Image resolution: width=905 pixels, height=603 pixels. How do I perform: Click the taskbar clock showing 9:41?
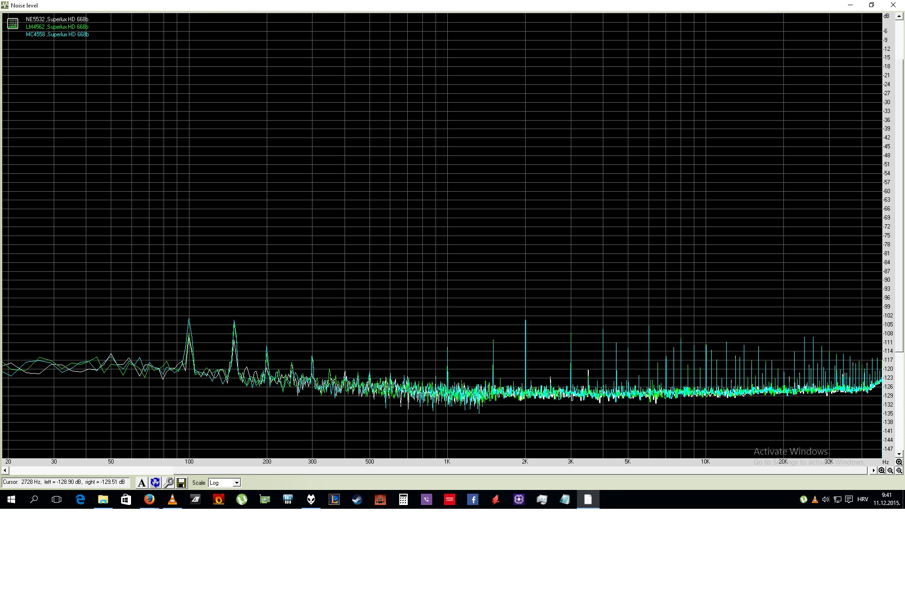887,499
